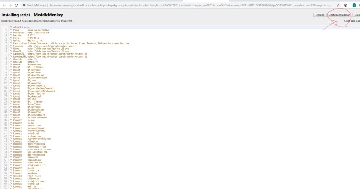This screenshot has width=360, height=189.
Task: Click the @date 2019-09-24 line
Action: tap(24, 38)
